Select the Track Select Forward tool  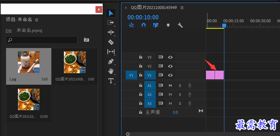point(111,23)
